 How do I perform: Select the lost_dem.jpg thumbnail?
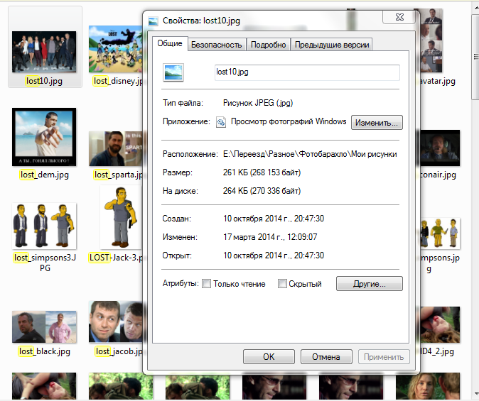click(x=44, y=137)
